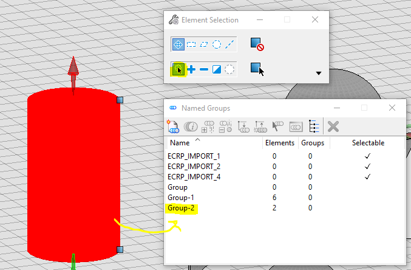Sort list by Groups column header

tap(313, 143)
